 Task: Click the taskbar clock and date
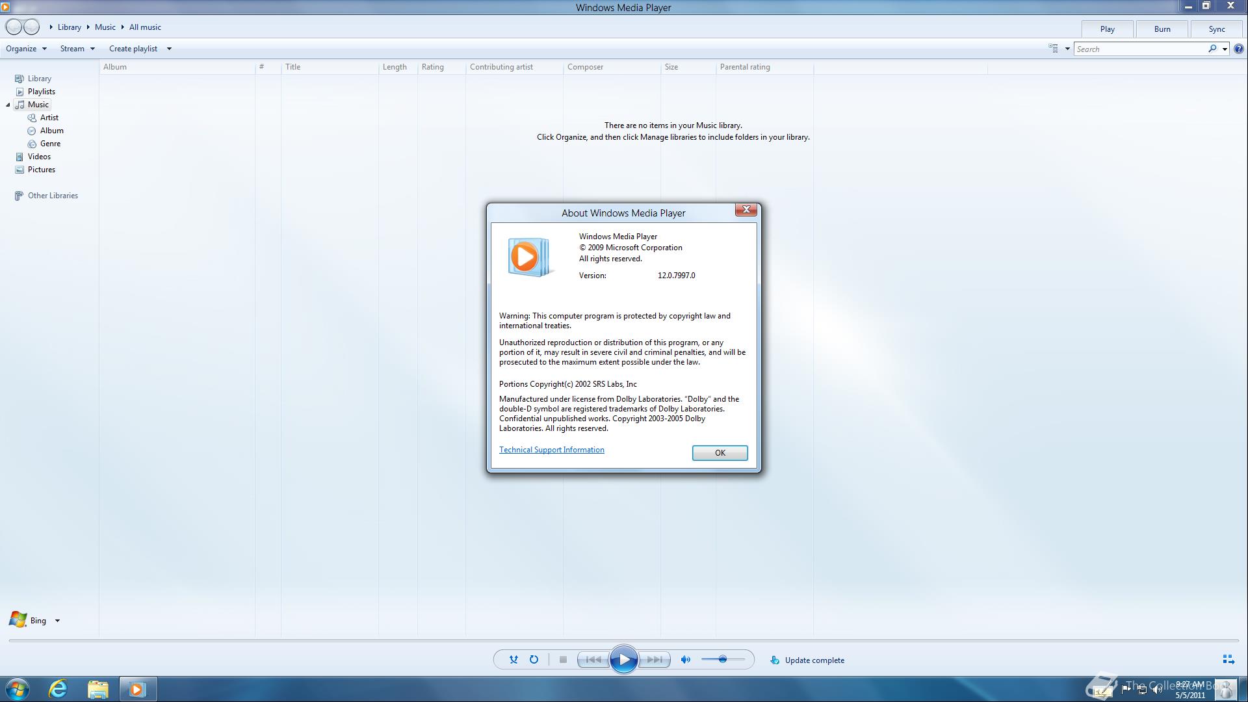[1190, 690]
